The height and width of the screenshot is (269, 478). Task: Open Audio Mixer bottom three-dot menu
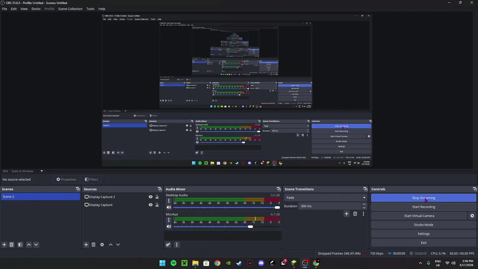177,245
